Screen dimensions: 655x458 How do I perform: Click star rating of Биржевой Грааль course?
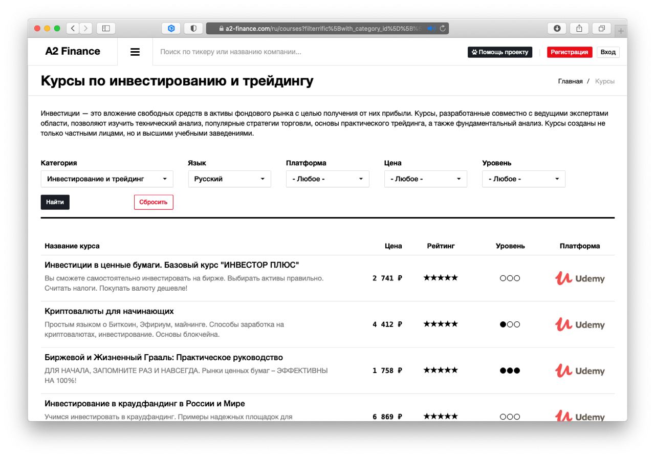tap(441, 370)
